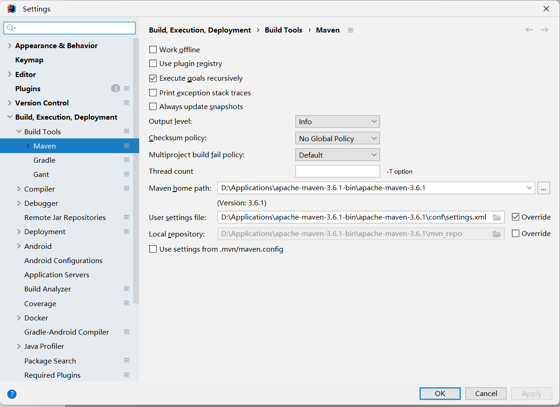Click the Plugins update count badge
Image resolution: width=560 pixels, height=407 pixels.
(x=115, y=88)
